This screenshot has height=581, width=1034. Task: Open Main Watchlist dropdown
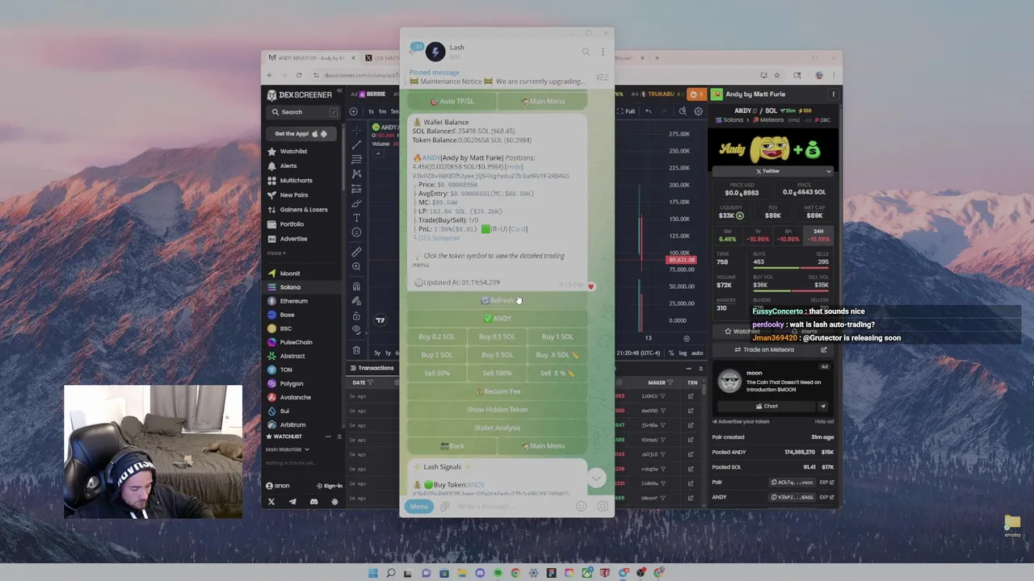click(x=288, y=449)
